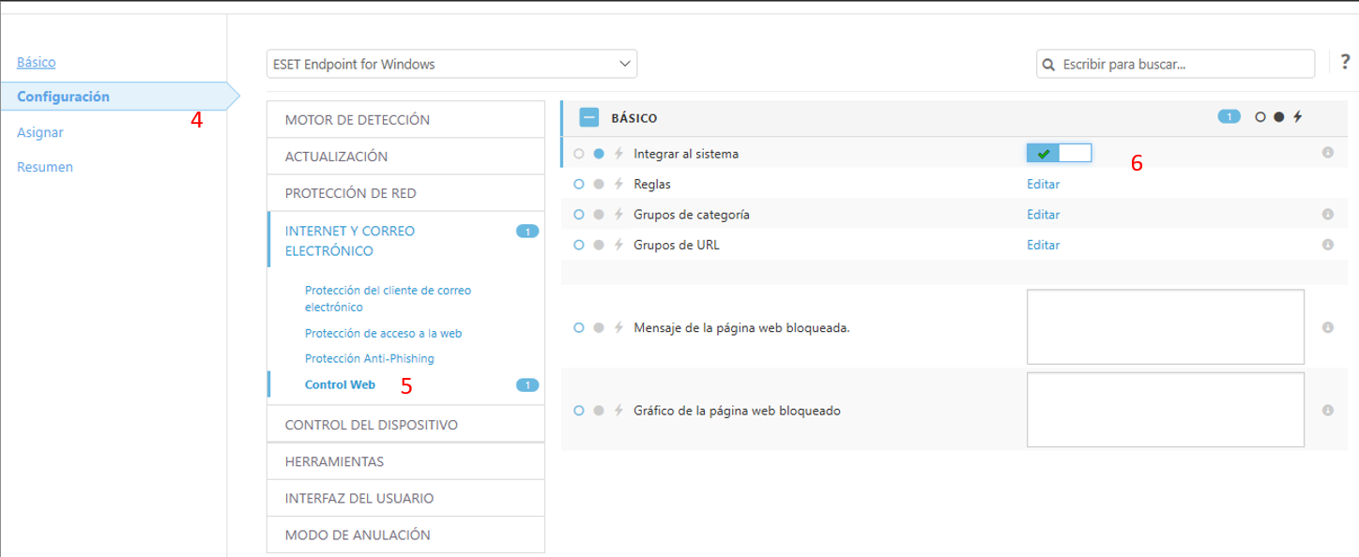This screenshot has width=1359, height=557.
Task: Click the lightning icon beside Reglas
Action: (x=618, y=184)
